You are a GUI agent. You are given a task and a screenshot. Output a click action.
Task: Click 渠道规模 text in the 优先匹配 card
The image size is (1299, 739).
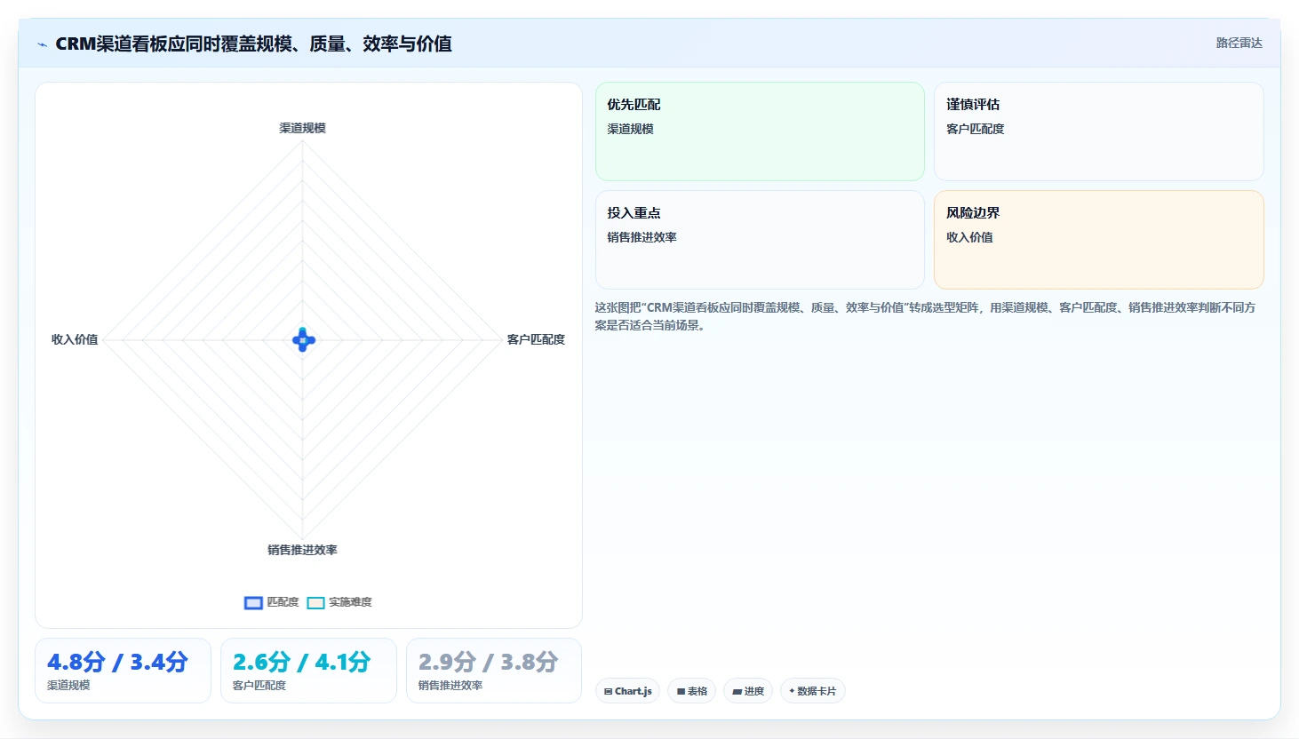point(630,129)
